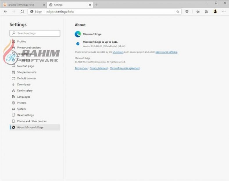Click the Phone and other devices icon
Screen dimensions: 229x181
tap(13, 121)
